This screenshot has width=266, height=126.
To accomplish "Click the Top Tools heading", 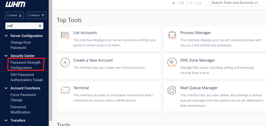I will click(69, 20).
